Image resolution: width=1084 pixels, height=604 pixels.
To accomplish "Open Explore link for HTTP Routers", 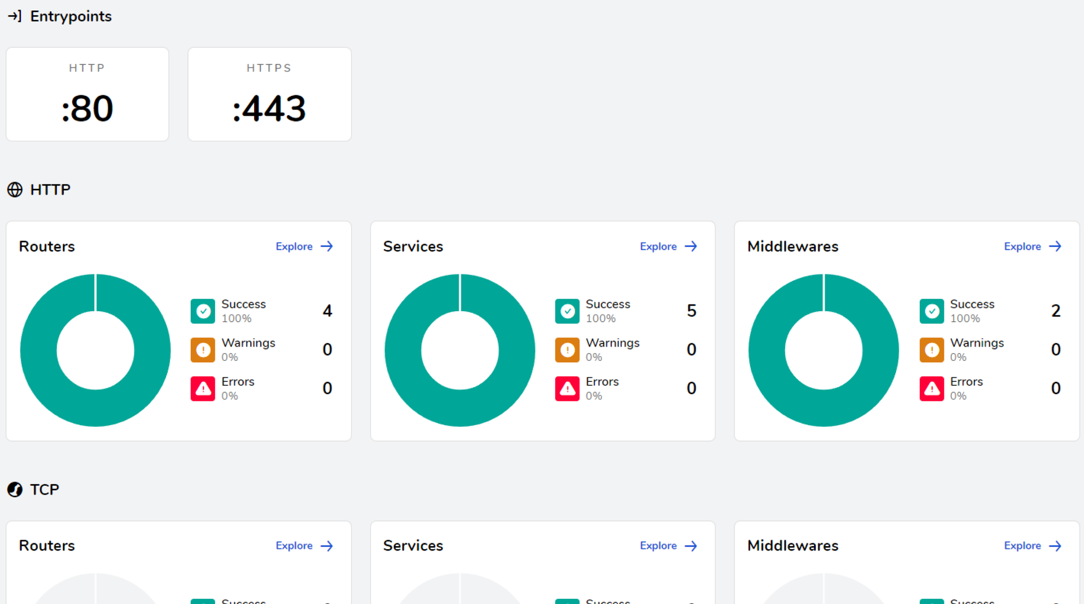I will (x=304, y=246).
